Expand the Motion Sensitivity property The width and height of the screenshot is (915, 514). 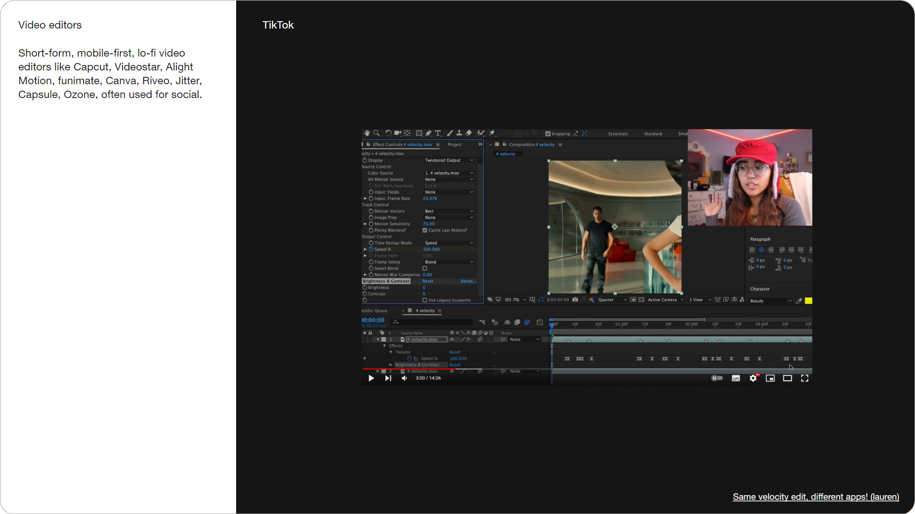click(365, 224)
